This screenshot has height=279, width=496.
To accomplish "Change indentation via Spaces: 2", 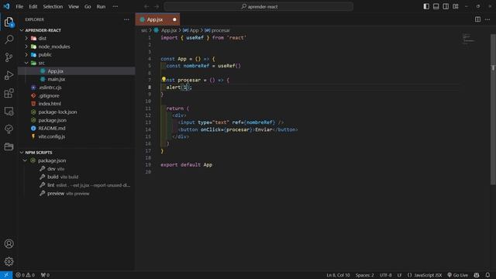I will [x=364, y=275].
